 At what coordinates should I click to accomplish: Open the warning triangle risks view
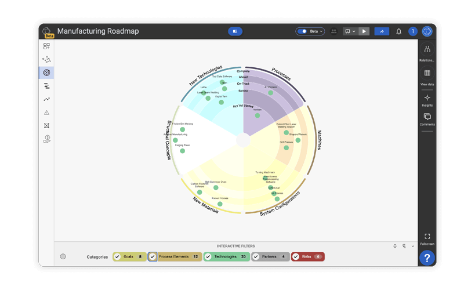pos(46,113)
